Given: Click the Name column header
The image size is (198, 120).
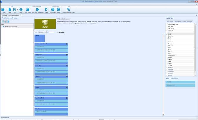Looking at the screenshot, I should coord(17,25).
